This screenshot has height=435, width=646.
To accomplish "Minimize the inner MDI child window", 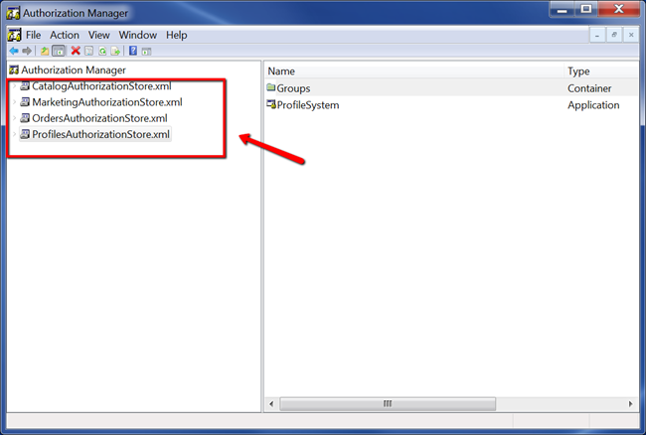I will coord(597,35).
